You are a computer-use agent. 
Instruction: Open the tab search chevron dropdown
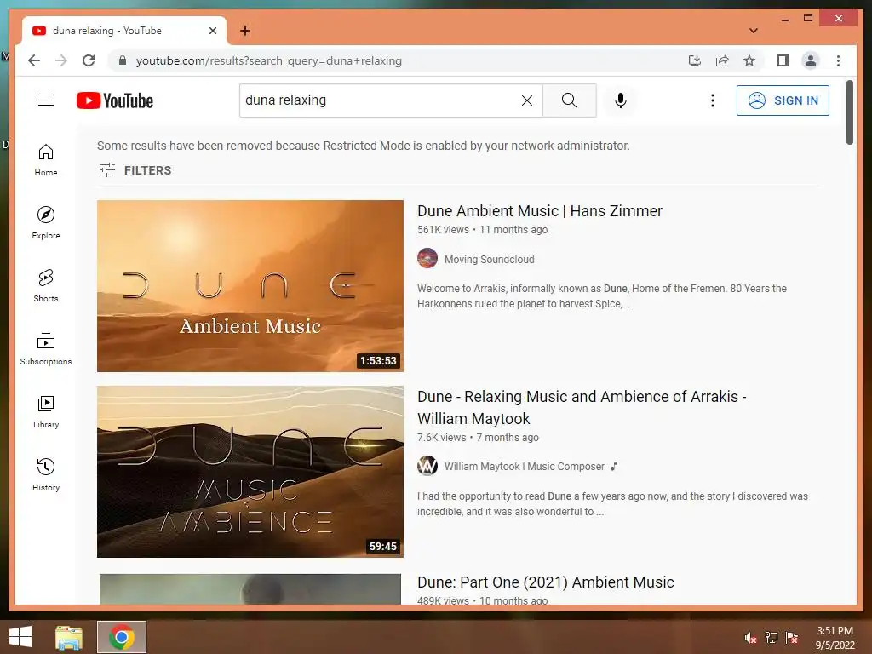click(x=754, y=31)
